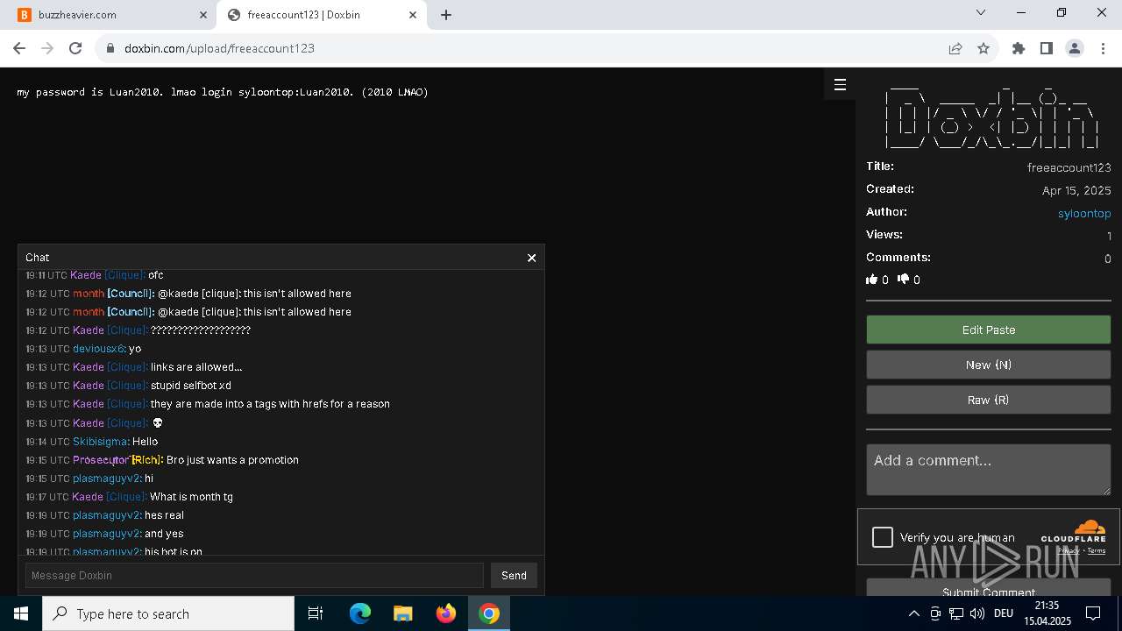Click message "hes real" from plasmaguyv2

pyautogui.click(x=164, y=515)
